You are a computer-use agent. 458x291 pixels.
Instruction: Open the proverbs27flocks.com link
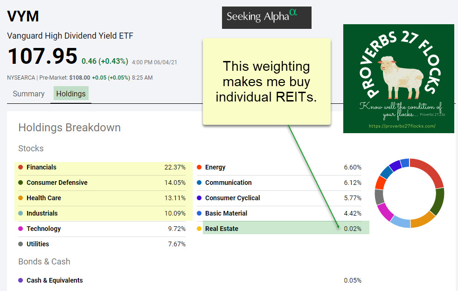(402, 126)
